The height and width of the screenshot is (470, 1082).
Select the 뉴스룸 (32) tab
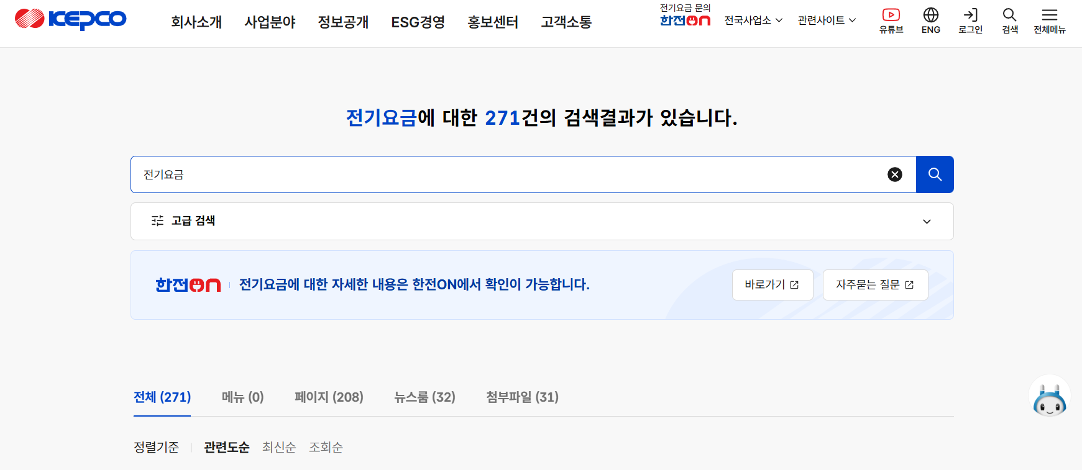click(x=424, y=397)
